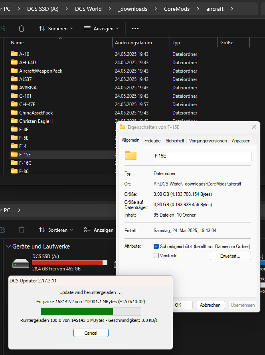Click the large folder icon in properties dialog
Viewport: 265px width, 355px height.
(x=131, y=156)
